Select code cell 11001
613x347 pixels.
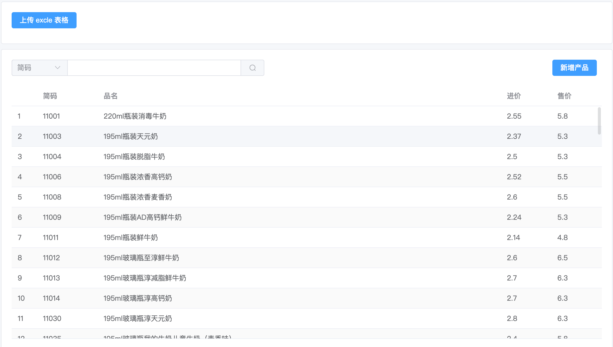(51, 116)
